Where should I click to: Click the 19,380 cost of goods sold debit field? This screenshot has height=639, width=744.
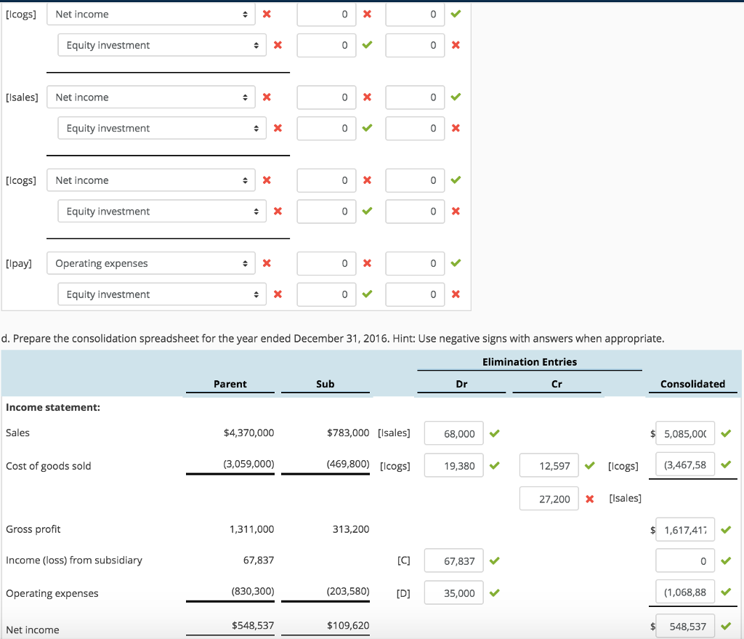(x=453, y=465)
